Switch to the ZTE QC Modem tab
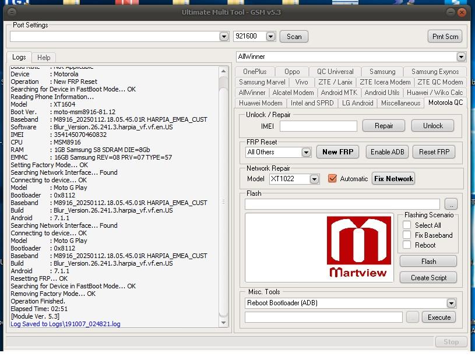 point(440,82)
